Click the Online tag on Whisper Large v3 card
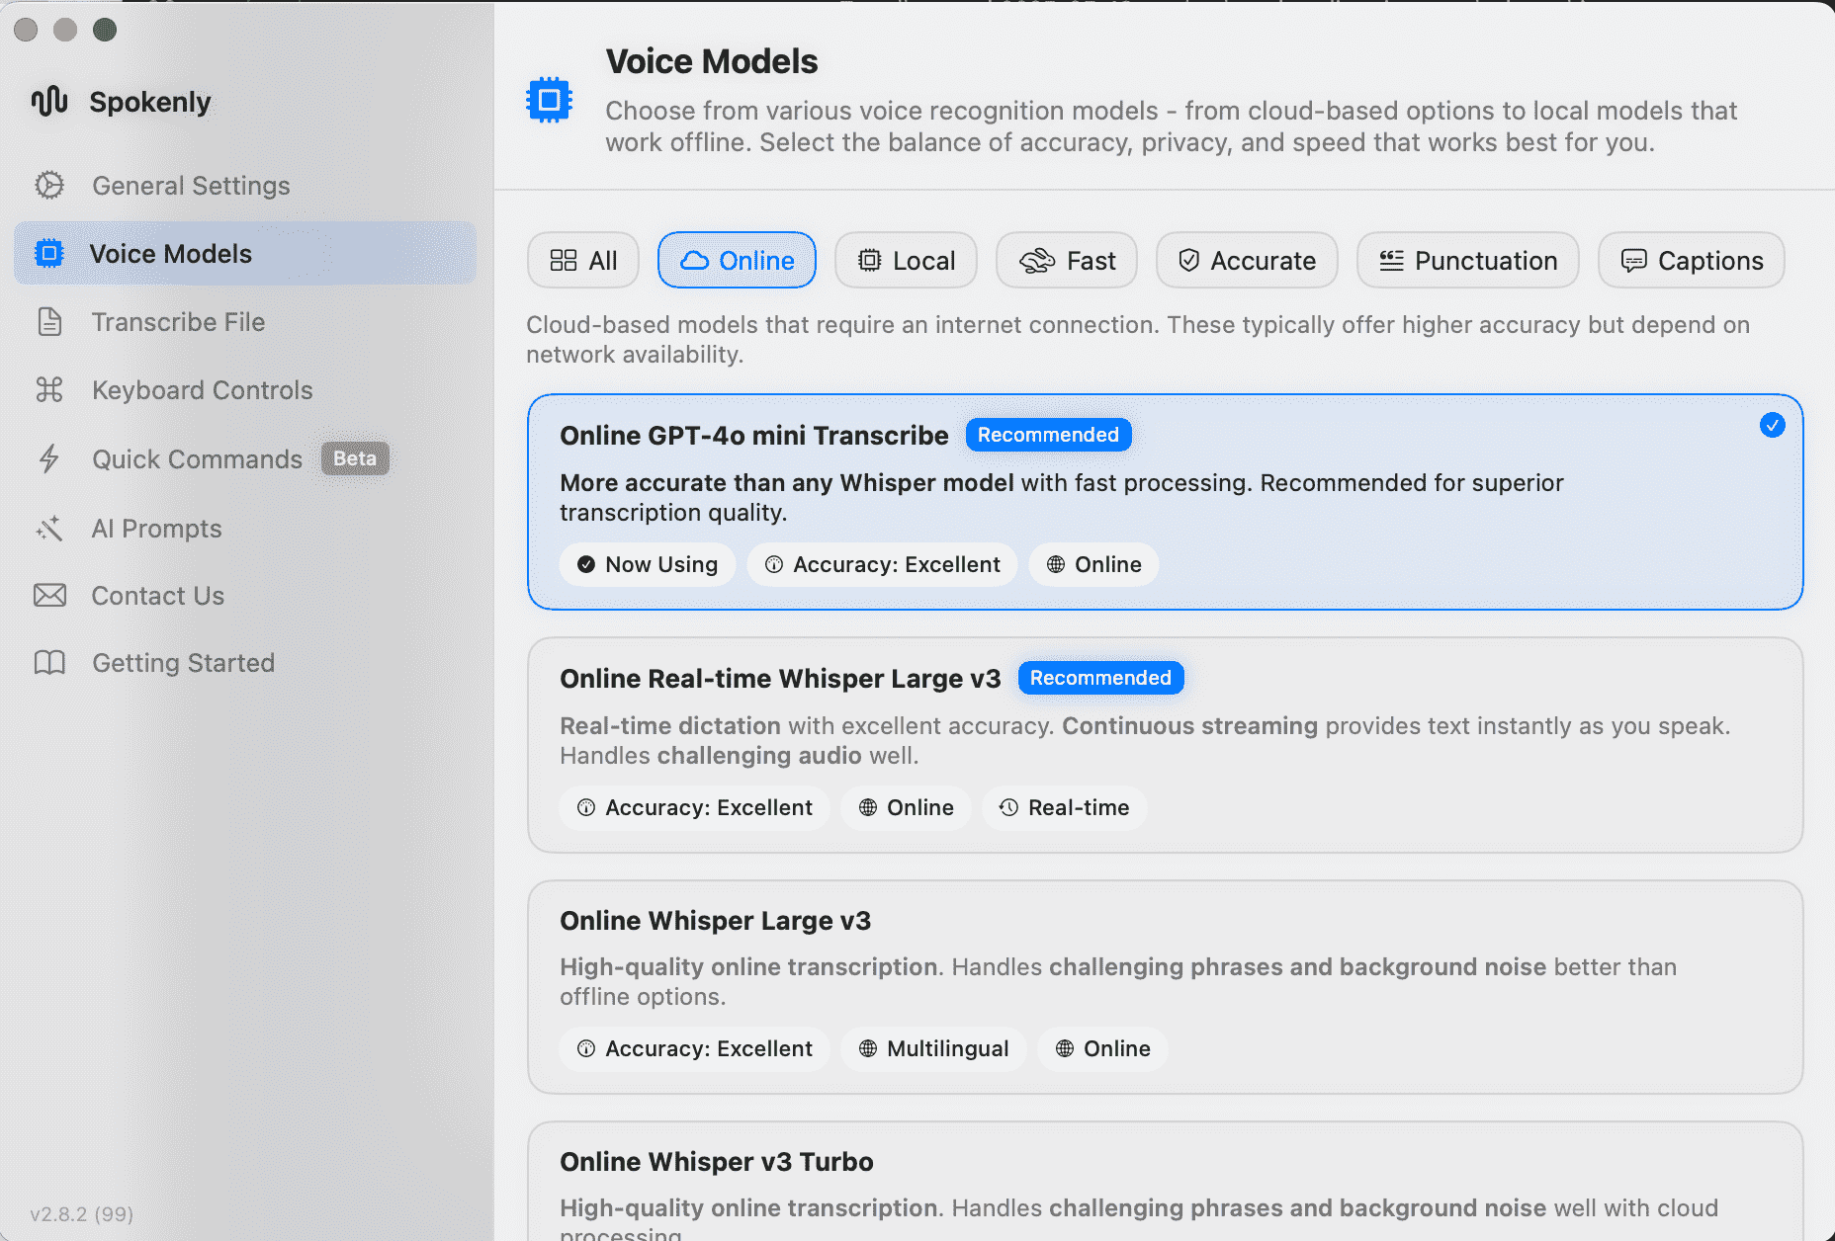The height and width of the screenshot is (1241, 1835). coord(1102,1048)
